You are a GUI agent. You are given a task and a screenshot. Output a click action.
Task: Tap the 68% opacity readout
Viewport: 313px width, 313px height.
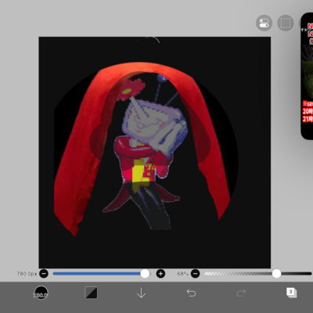point(183,274)
